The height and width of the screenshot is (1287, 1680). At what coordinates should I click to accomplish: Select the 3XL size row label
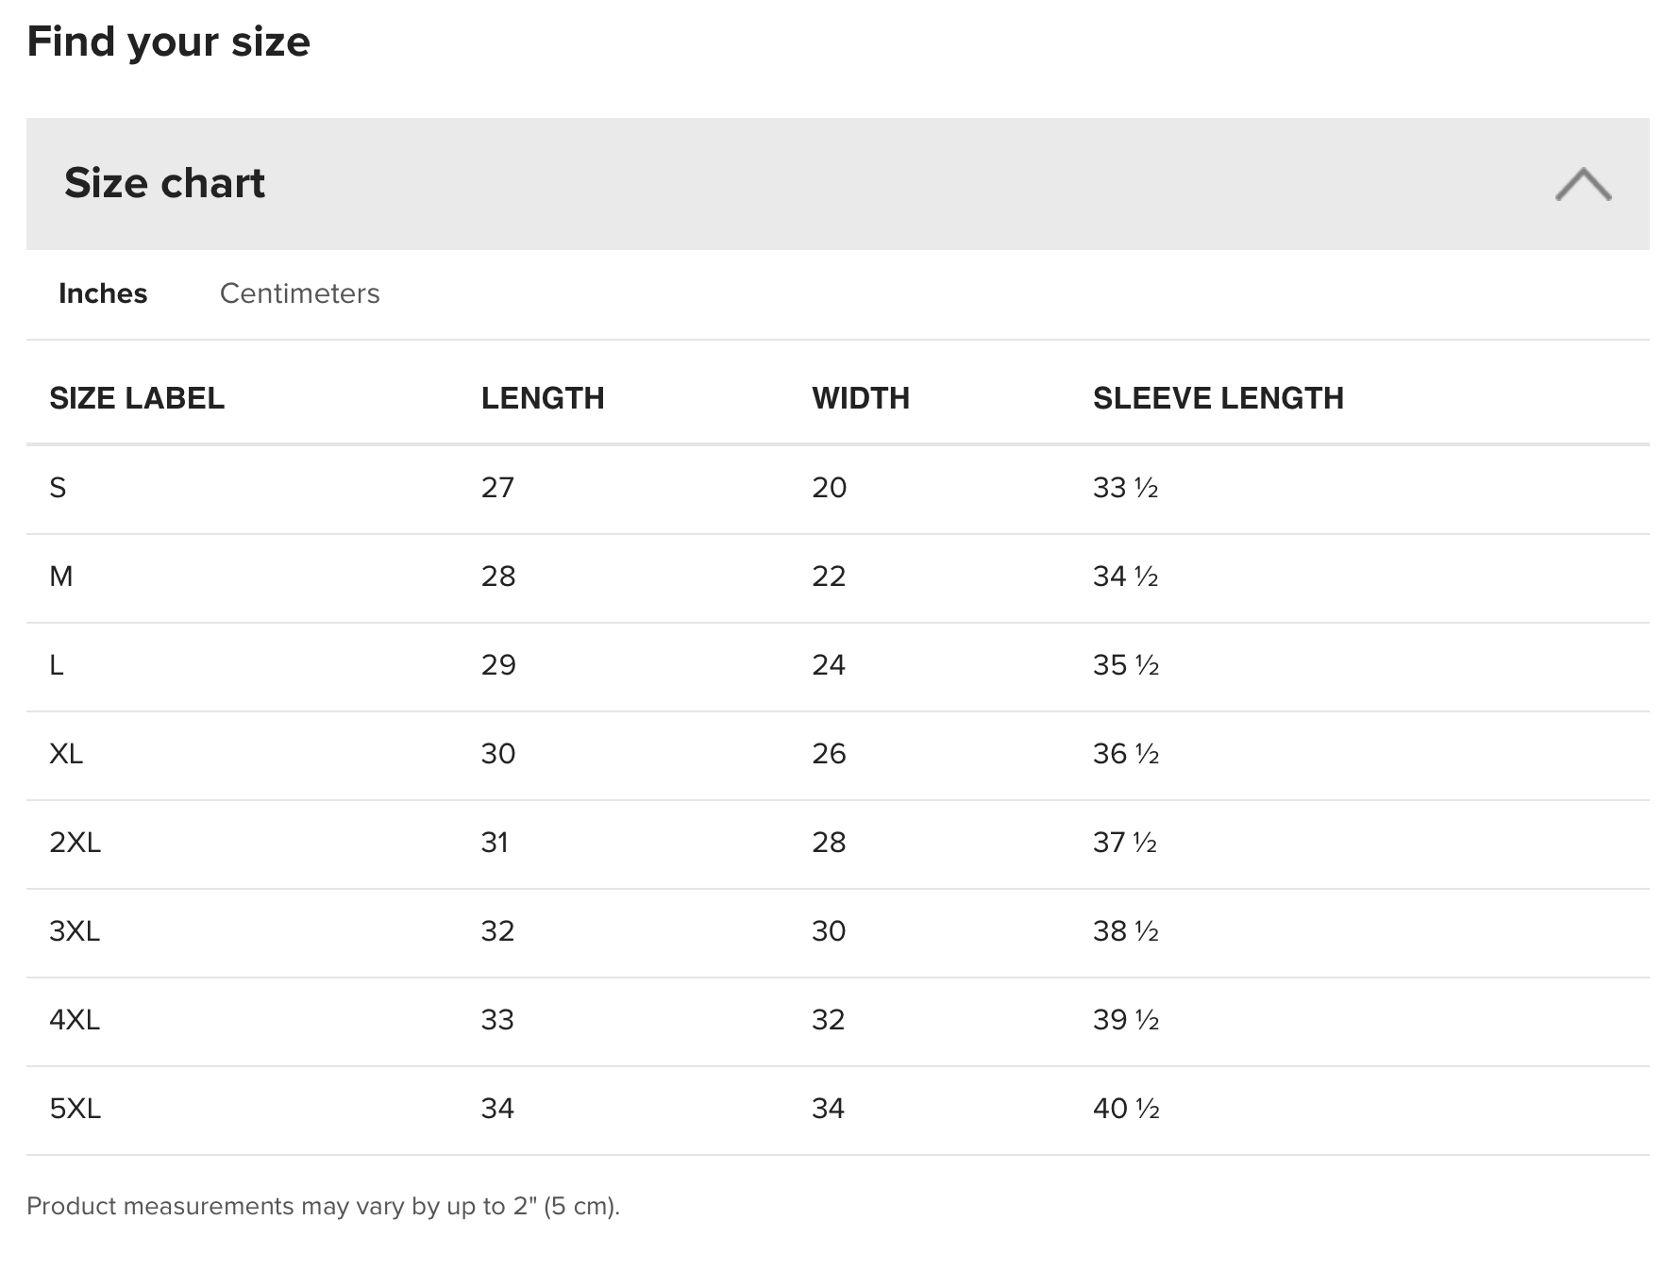[x=75, y=931]
